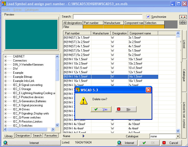Select IEC_S-Switches library entry
Screen dimensions: 188x147
[23, 126]
